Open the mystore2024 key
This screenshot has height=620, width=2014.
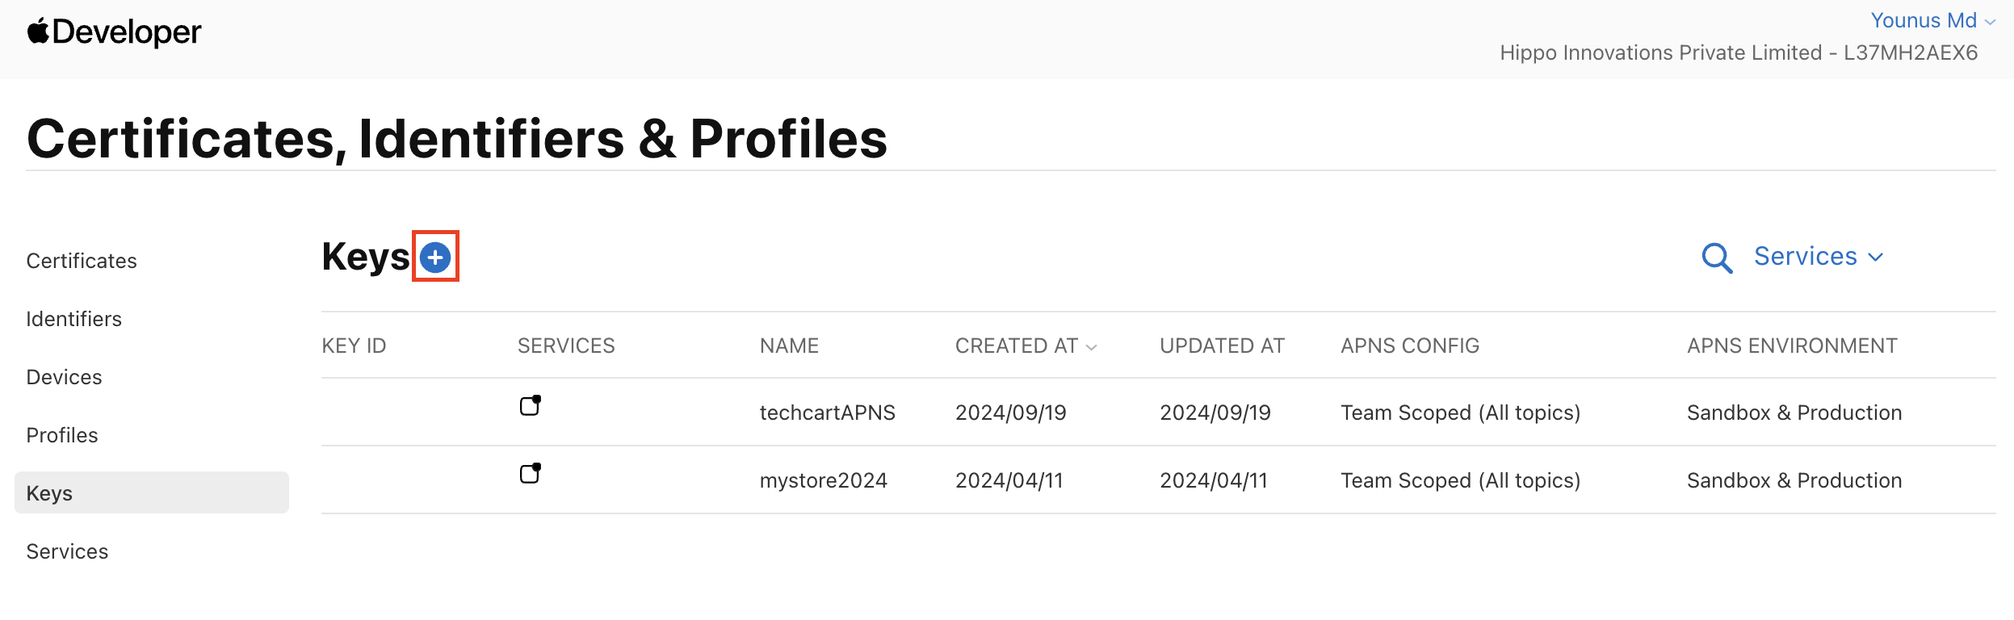point(823,480)
